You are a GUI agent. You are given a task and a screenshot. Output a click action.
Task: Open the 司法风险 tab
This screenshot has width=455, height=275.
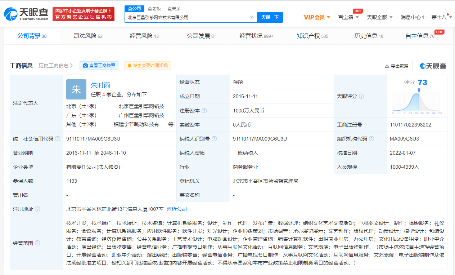tap(88, 36)
